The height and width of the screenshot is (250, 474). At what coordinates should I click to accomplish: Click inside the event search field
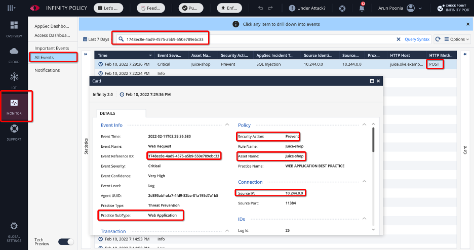(253, 39)
